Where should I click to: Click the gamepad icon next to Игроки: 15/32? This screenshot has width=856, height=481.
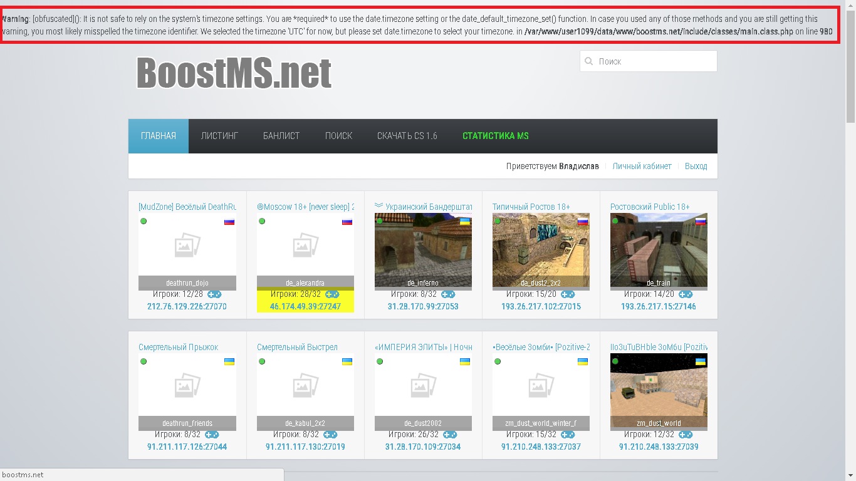click(568, 435)
